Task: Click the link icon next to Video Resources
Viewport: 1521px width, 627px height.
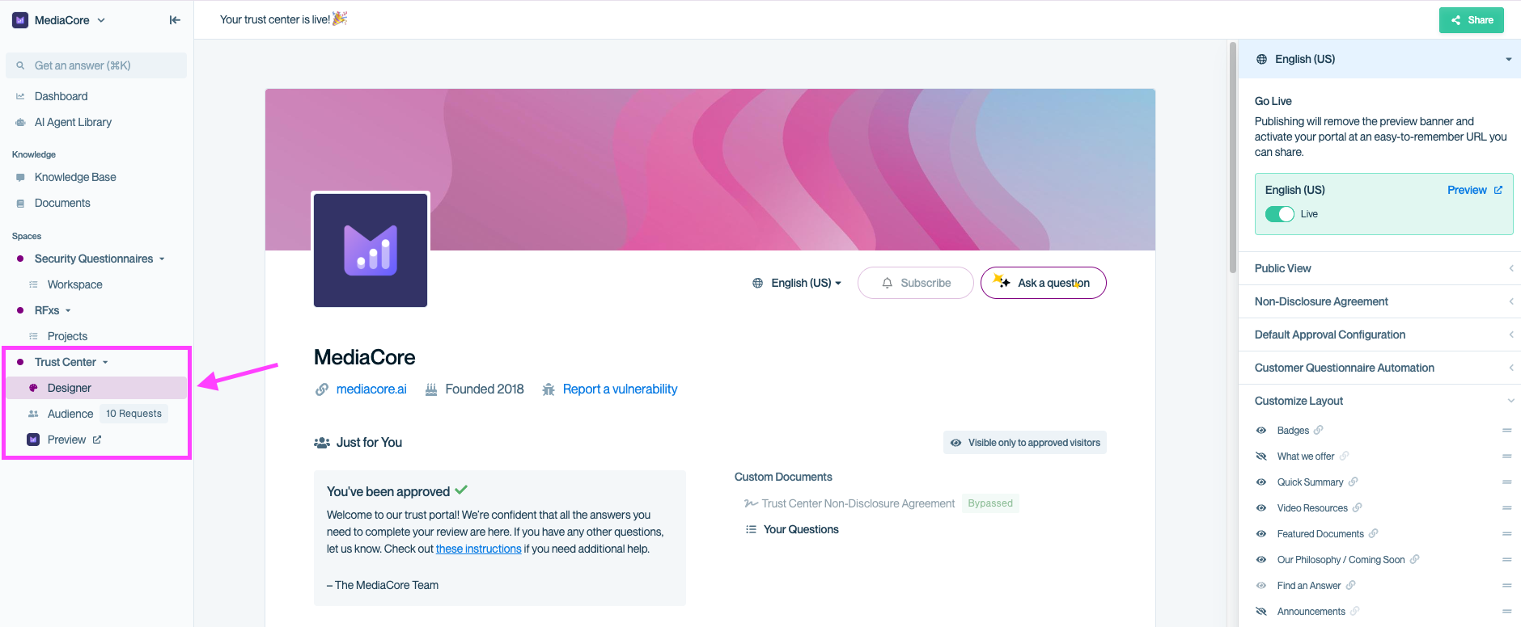Action: coord(1358,507)
